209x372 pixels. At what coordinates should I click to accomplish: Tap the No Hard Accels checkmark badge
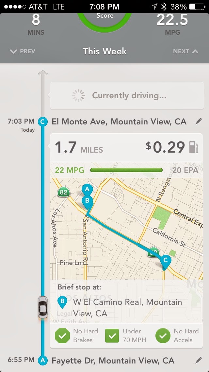163,336
